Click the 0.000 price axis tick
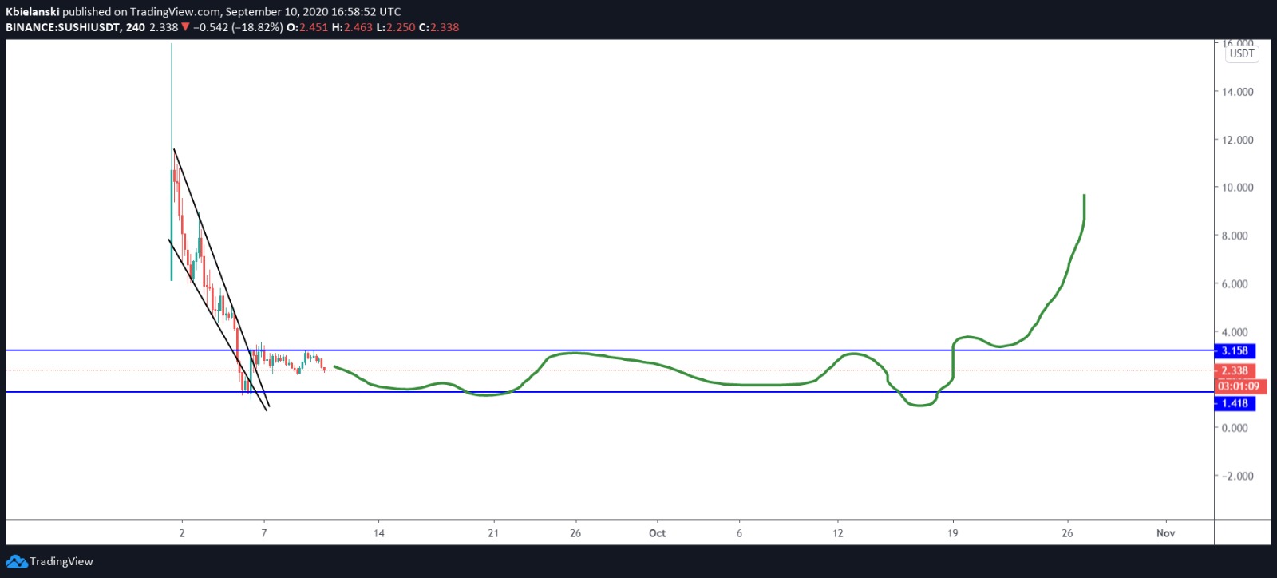This screenshot has height=578, width=1277. [1235, 428]
